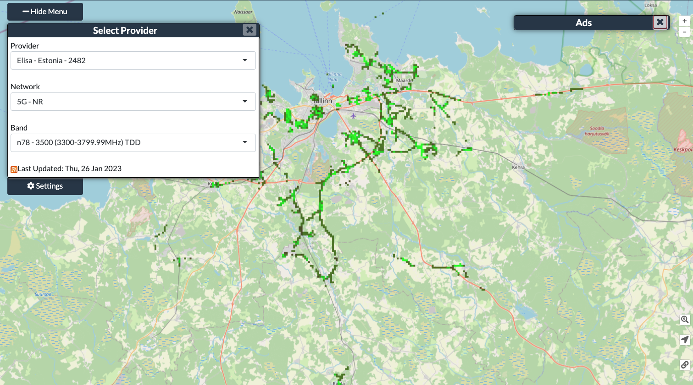Close the Select Provider panel

pyautogui.click(x=249, y=30)
